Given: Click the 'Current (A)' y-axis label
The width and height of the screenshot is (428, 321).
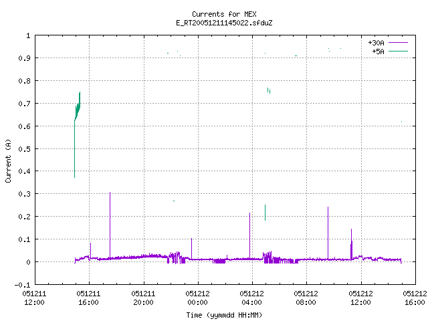Looking at the screenshot, I should click(x=8, y=160).
